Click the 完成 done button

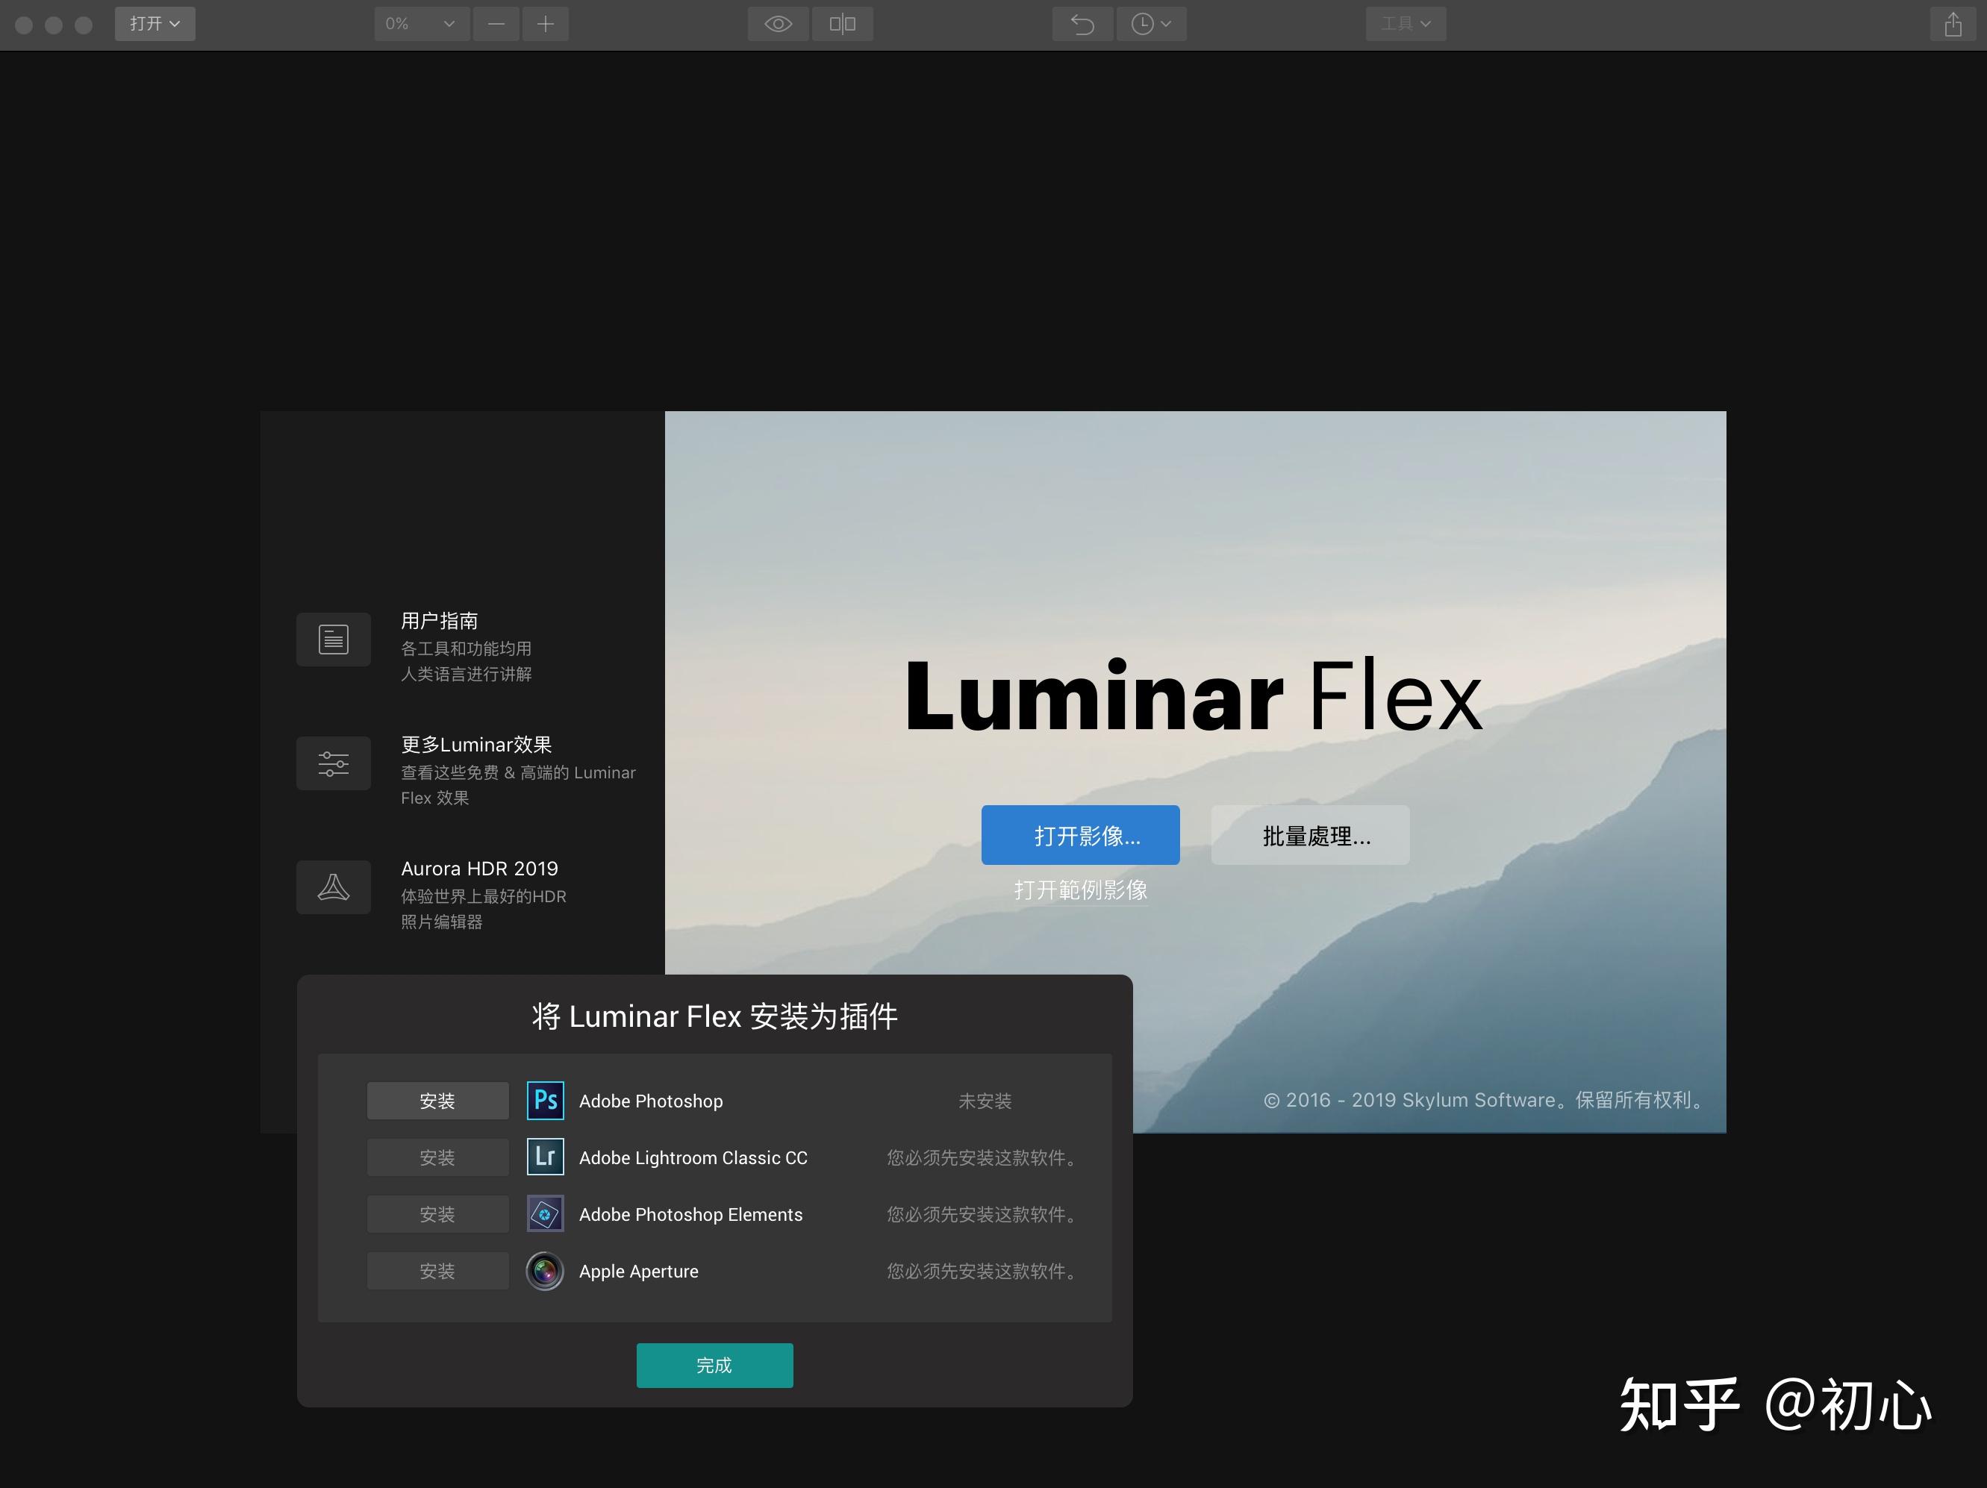[714, 1365]
